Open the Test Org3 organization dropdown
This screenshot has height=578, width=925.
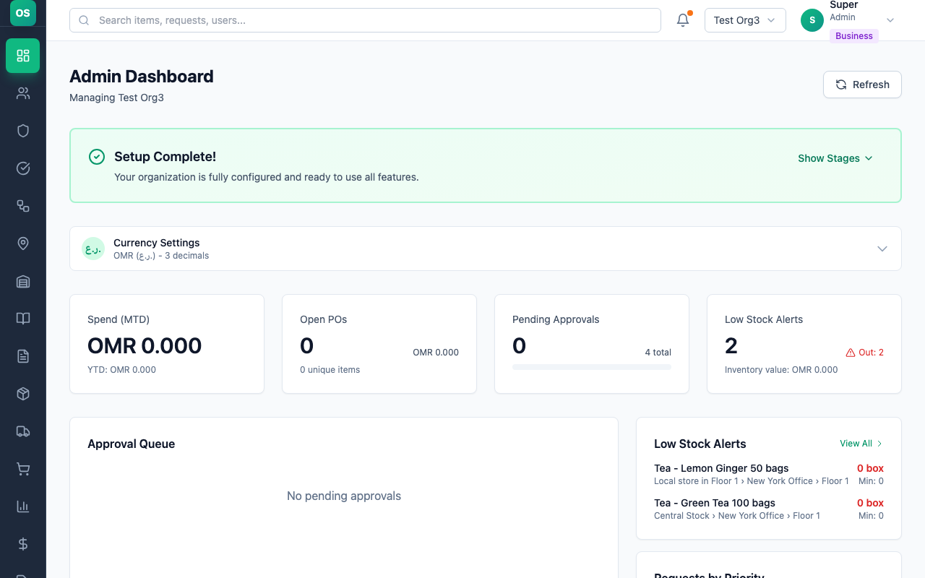pos(745,20)
